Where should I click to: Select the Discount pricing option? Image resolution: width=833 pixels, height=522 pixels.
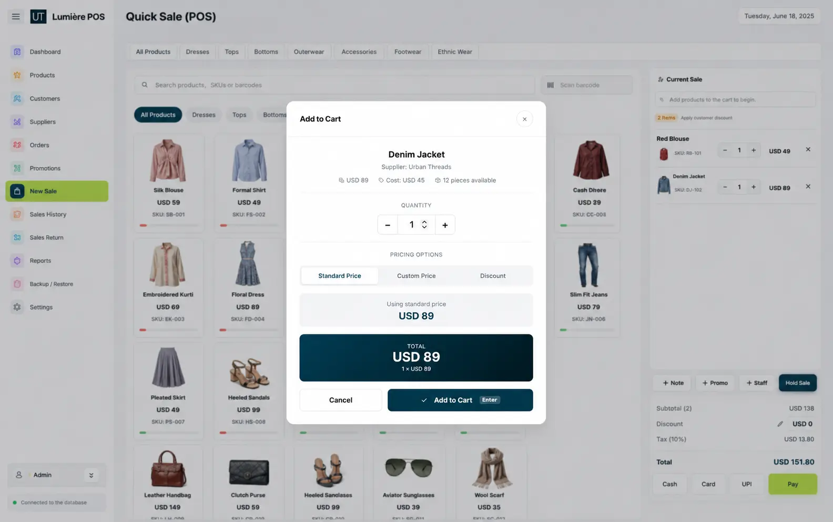pos(493,275)
